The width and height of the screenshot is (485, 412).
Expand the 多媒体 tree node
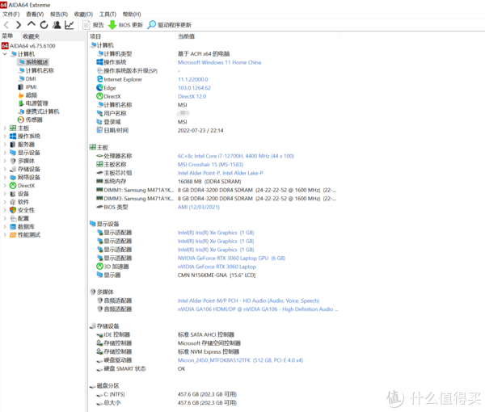(5, 161)
